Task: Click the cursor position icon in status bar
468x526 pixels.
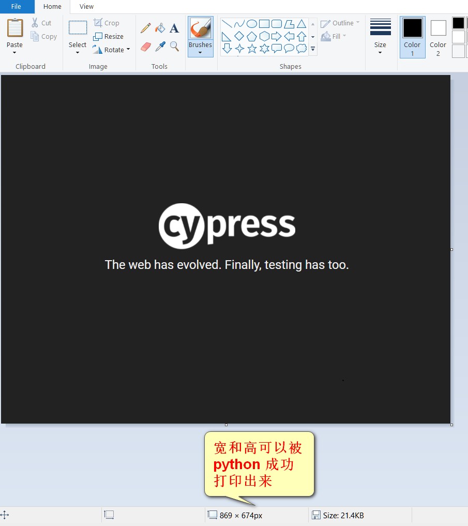Action: click(4, 515)
